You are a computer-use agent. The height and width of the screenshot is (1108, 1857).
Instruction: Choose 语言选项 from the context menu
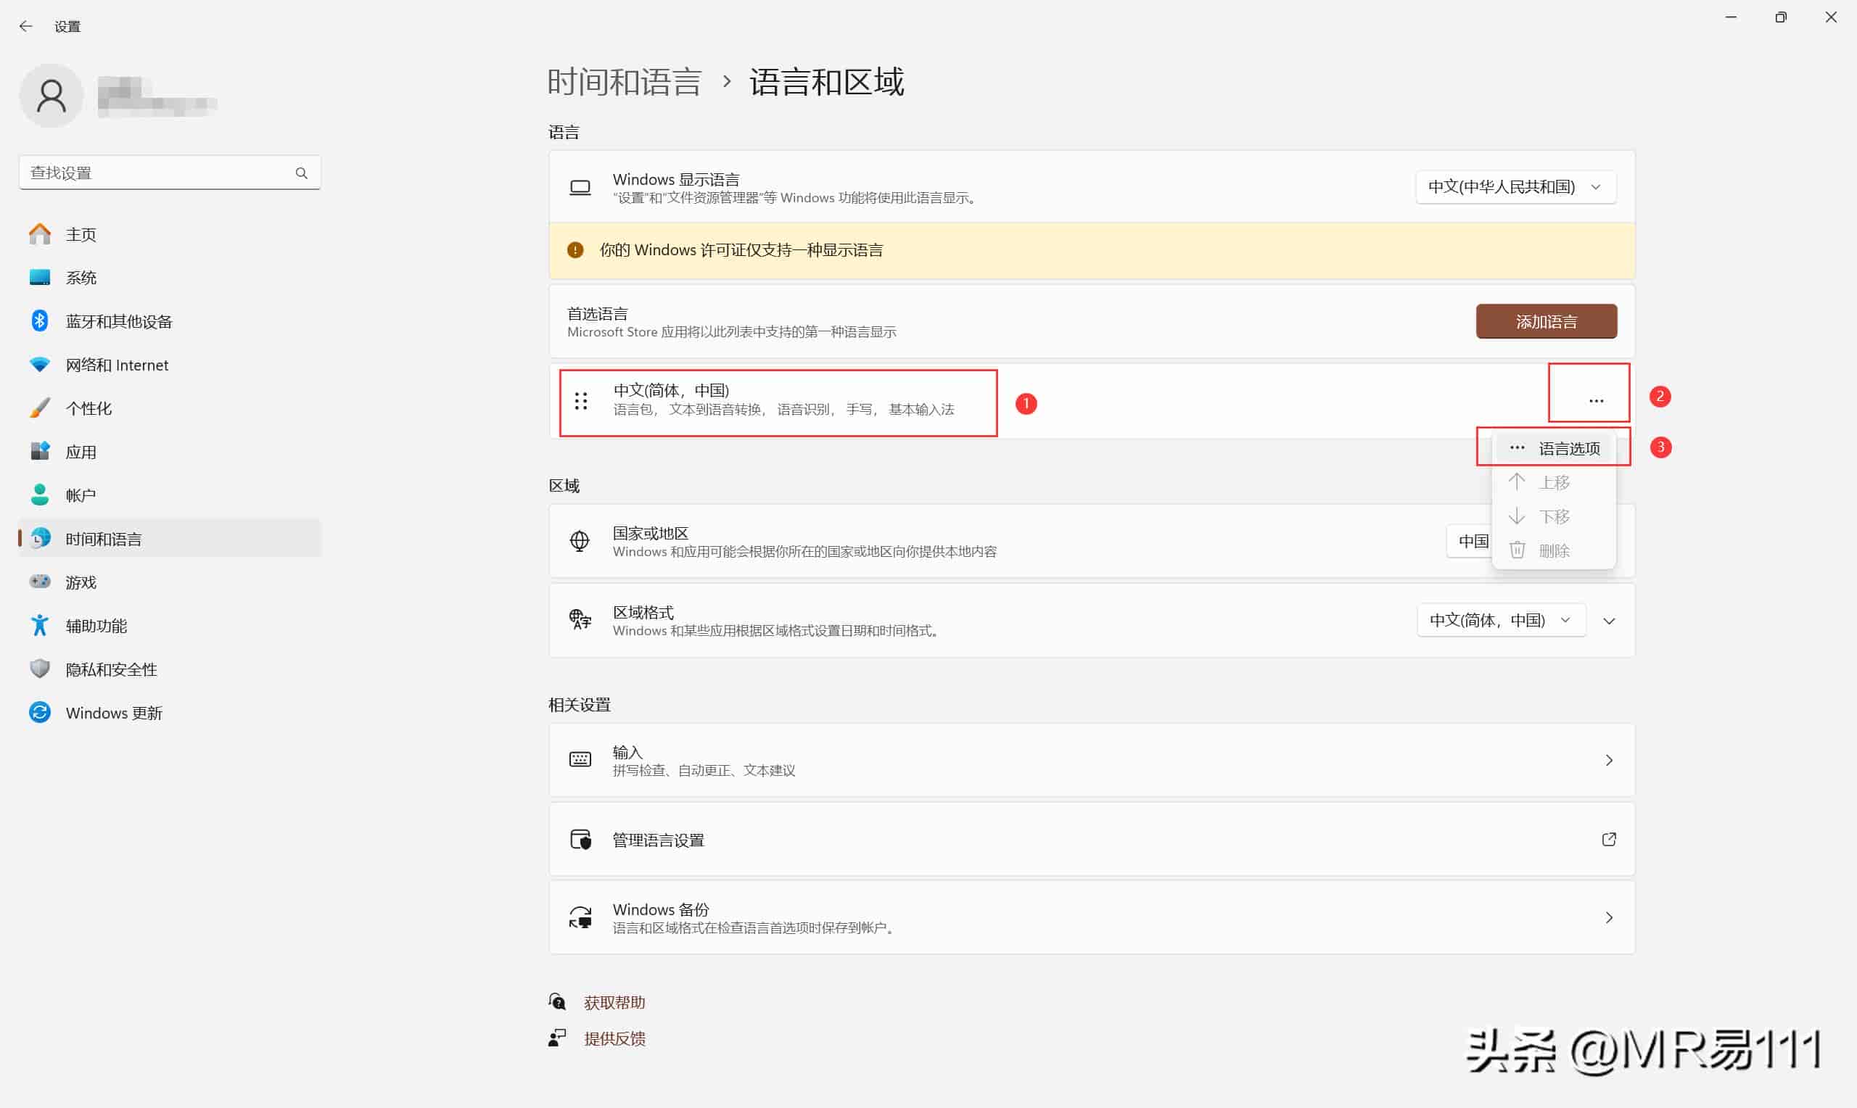(x=1554, y=448)
